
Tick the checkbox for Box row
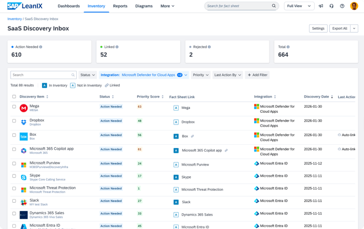[14, 135]
